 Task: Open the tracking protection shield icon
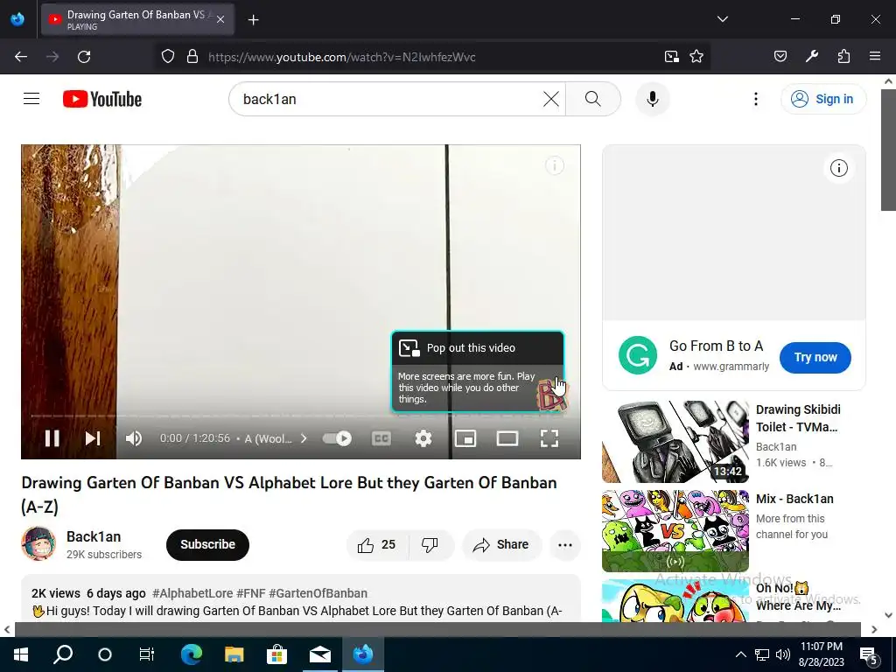point(167,57)
